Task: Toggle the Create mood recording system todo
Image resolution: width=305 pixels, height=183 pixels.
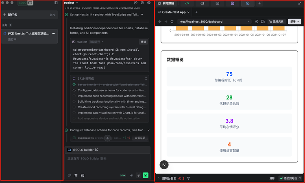Action: click(x=74, y=107)
